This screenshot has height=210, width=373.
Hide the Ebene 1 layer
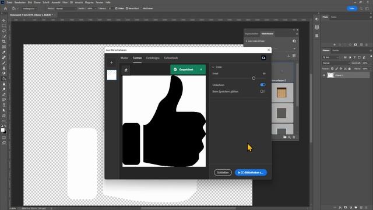point(324,75)
